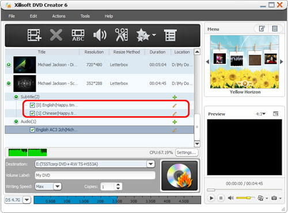Click the snapshot camera icon
This screenshot has width=288, height=213.
coord(274,198)
